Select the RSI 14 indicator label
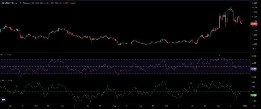This screenshot has width=261, height=109. tap(3, 55)
